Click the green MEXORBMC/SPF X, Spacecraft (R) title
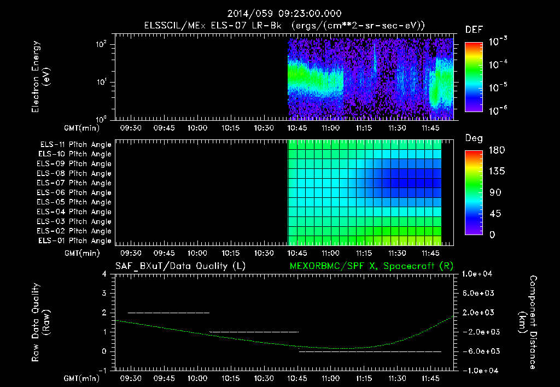 371,266
